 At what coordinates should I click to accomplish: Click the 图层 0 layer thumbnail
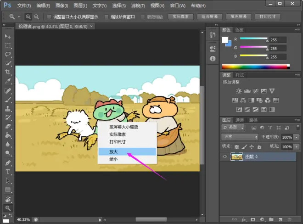pyautogui.click(x=236, y=157)
